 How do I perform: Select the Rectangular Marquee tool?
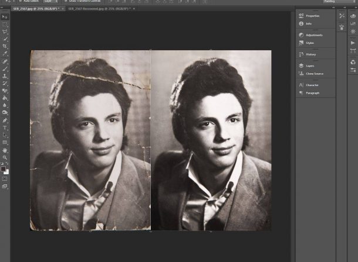click(5, 25)
